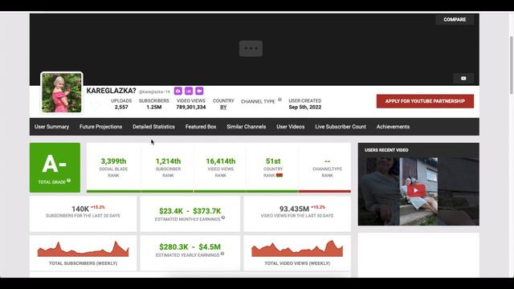Play the user's recent video
This screenshot has height=289, width=514.
point(416,190)
